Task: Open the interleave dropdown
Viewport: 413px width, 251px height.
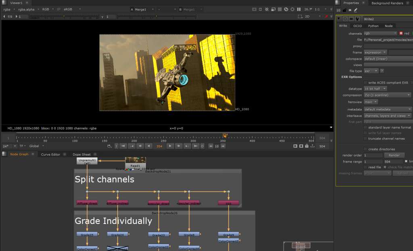Action: pos(388,116)
